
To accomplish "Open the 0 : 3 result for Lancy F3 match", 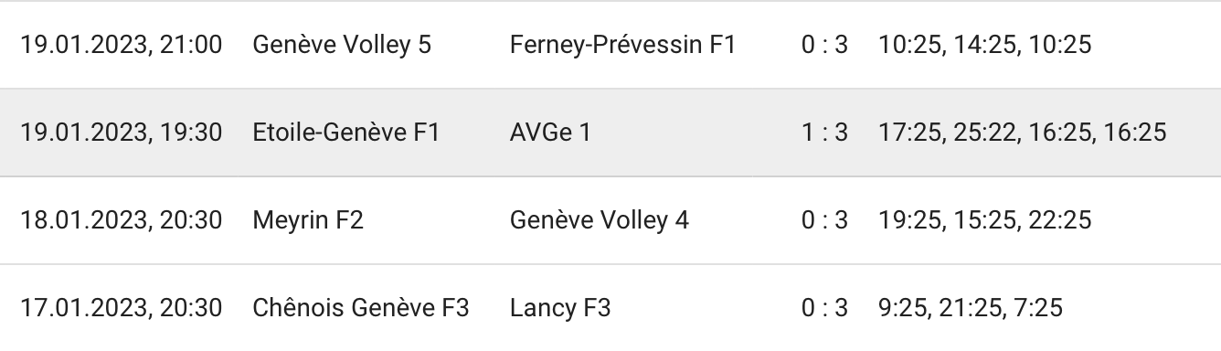I will pos(824,308).
